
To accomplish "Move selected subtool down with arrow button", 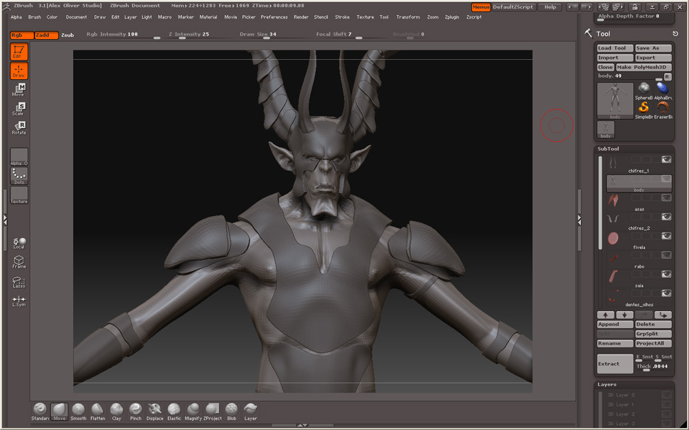I will point(624,314).
